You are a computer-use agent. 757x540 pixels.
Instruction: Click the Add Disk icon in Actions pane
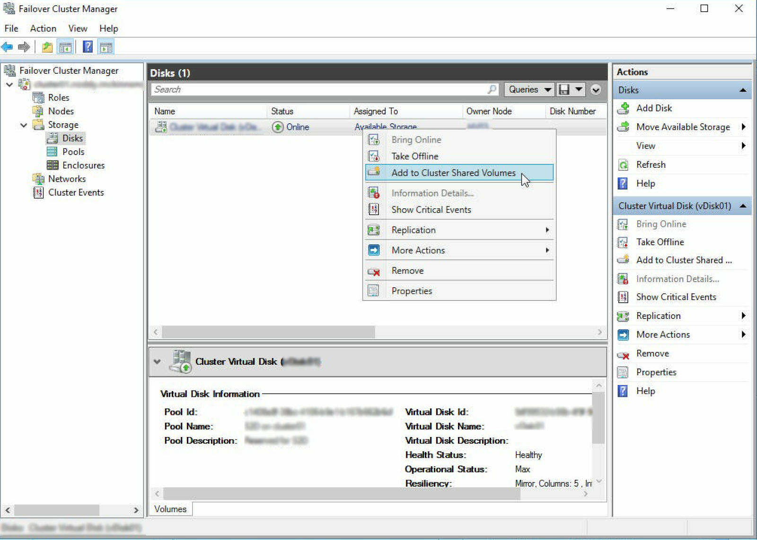[x=624, y=108]
